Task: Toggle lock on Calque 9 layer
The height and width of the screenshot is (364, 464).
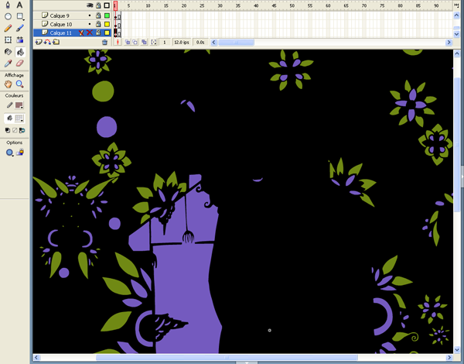Action: pos(97,15)
